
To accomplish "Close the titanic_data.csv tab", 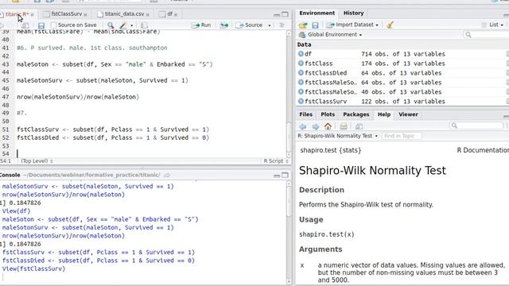I will tap(148, 14).
